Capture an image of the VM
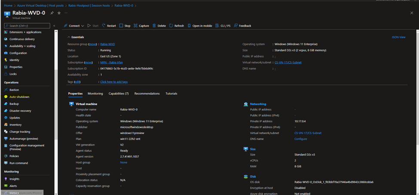Image resolution: width=419 pixels, height=195 pixels. (141, 26)
